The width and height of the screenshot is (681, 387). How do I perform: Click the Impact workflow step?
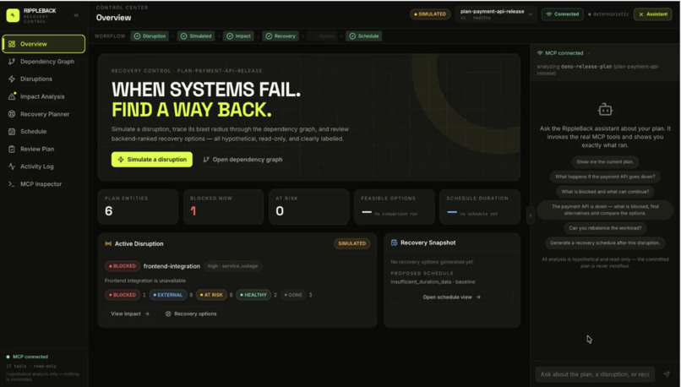point(238,36)
